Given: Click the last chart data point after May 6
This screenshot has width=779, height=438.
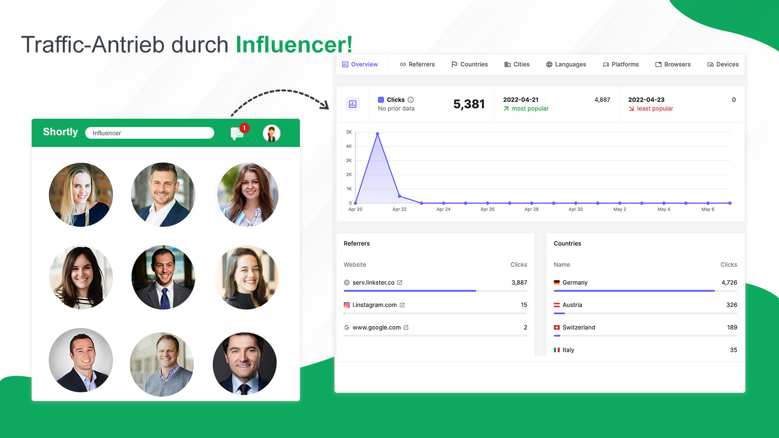Looking at the screenshot, I should point(730,203).
